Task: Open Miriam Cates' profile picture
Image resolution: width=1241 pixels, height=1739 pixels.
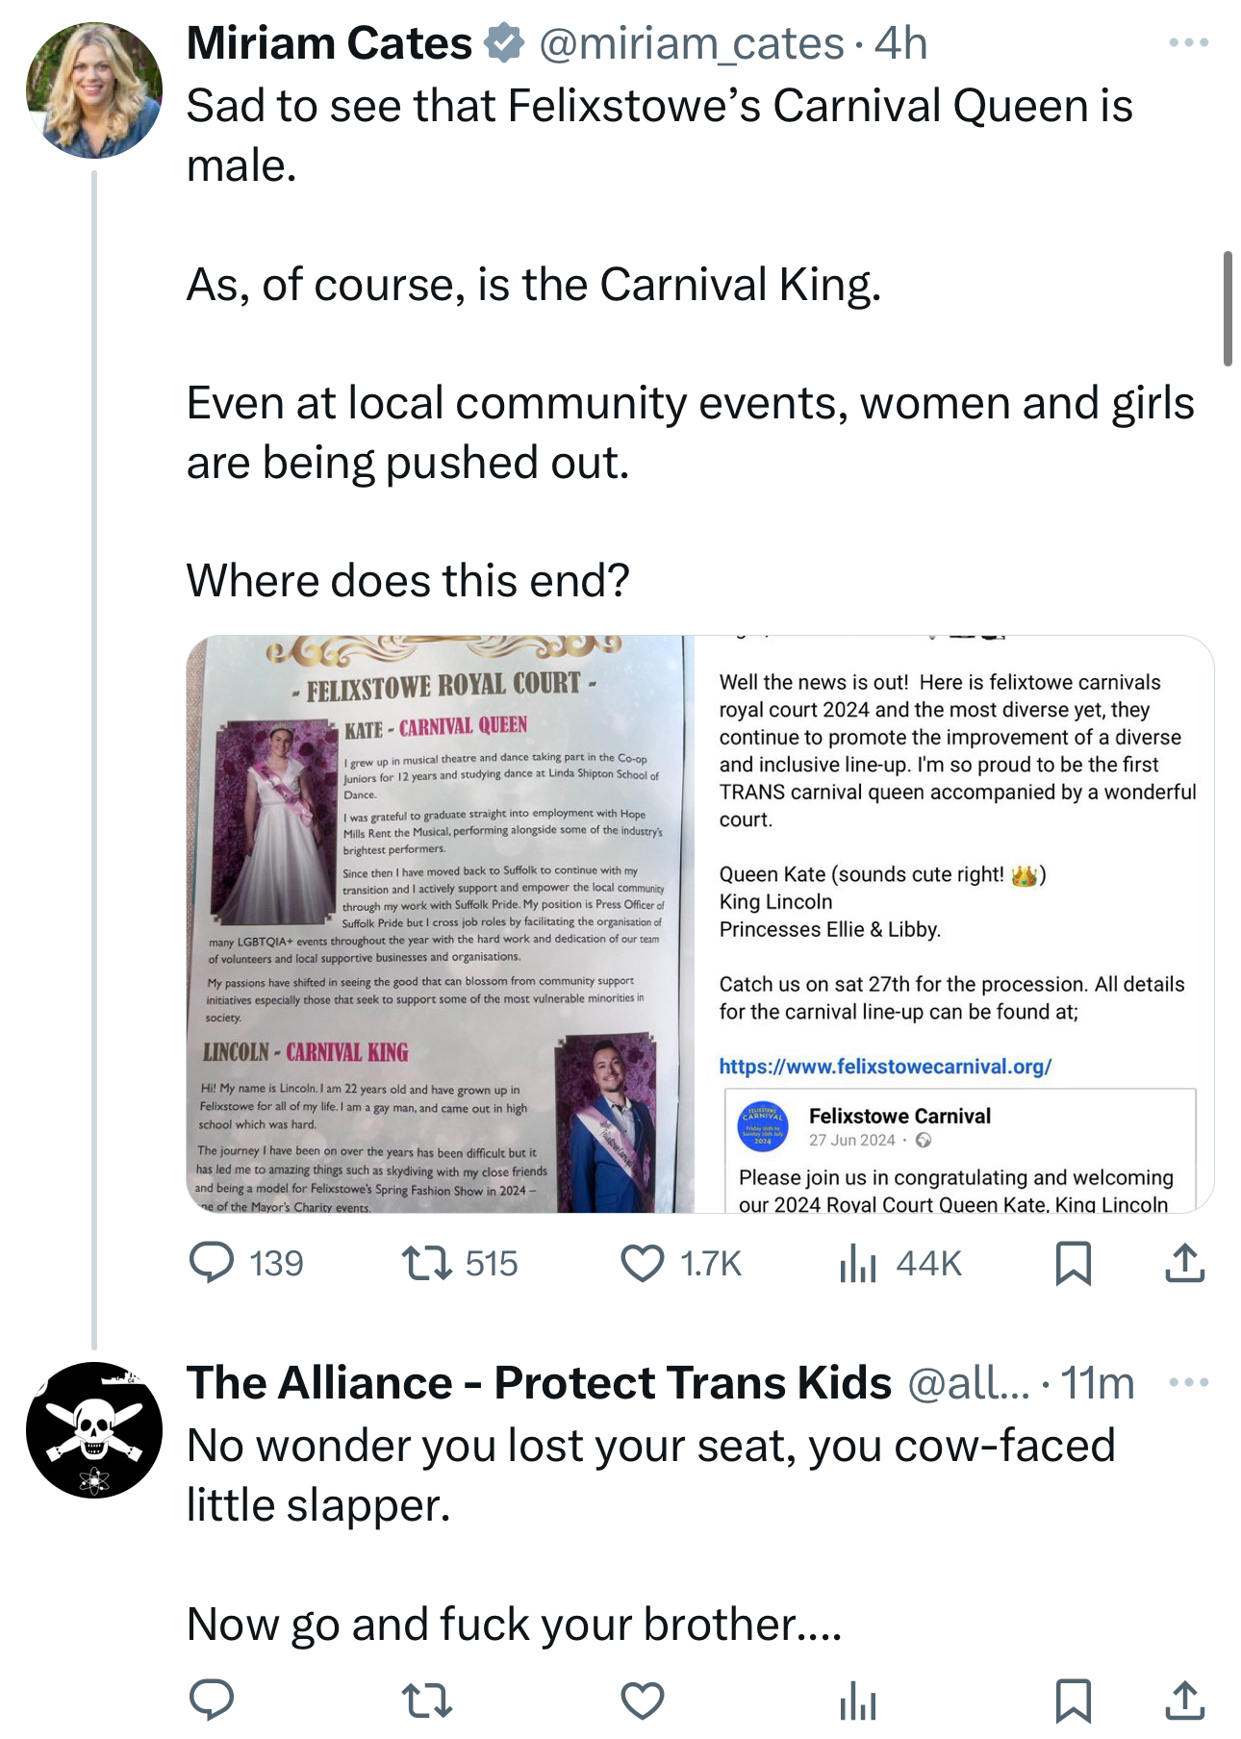Action: click(94, 90)
